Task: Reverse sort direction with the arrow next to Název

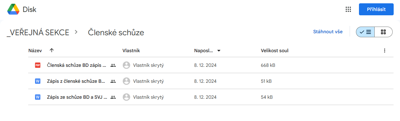Action: tap(51, 50)
